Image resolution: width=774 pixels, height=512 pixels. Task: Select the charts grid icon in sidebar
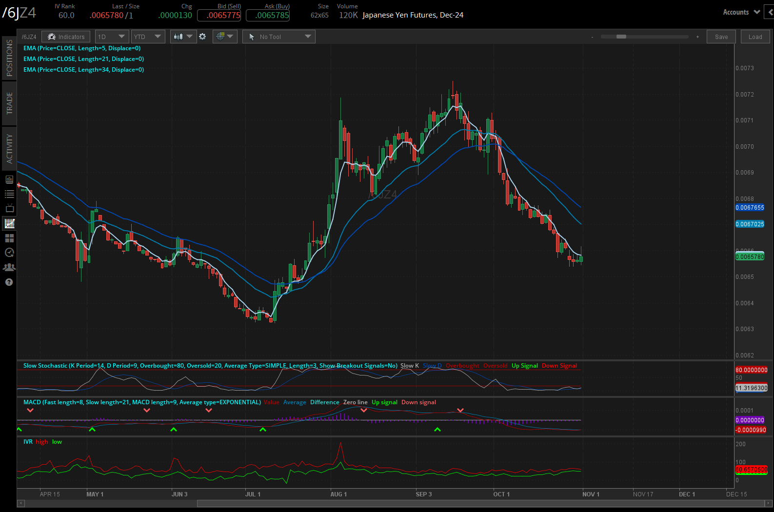coord(9,224)
